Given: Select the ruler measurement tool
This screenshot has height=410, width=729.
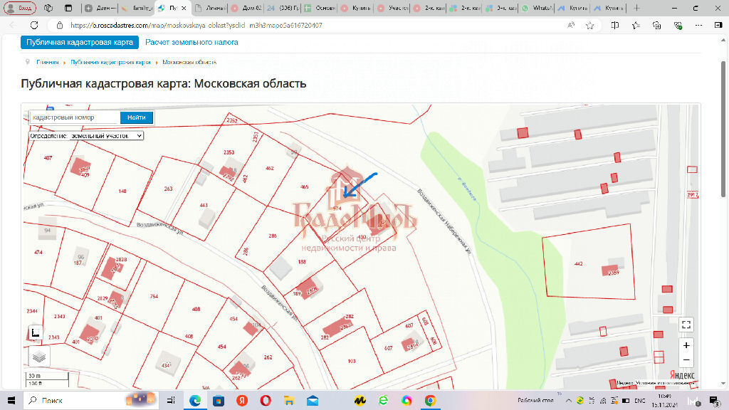Looking at the screenshot, I should (35, 332).
